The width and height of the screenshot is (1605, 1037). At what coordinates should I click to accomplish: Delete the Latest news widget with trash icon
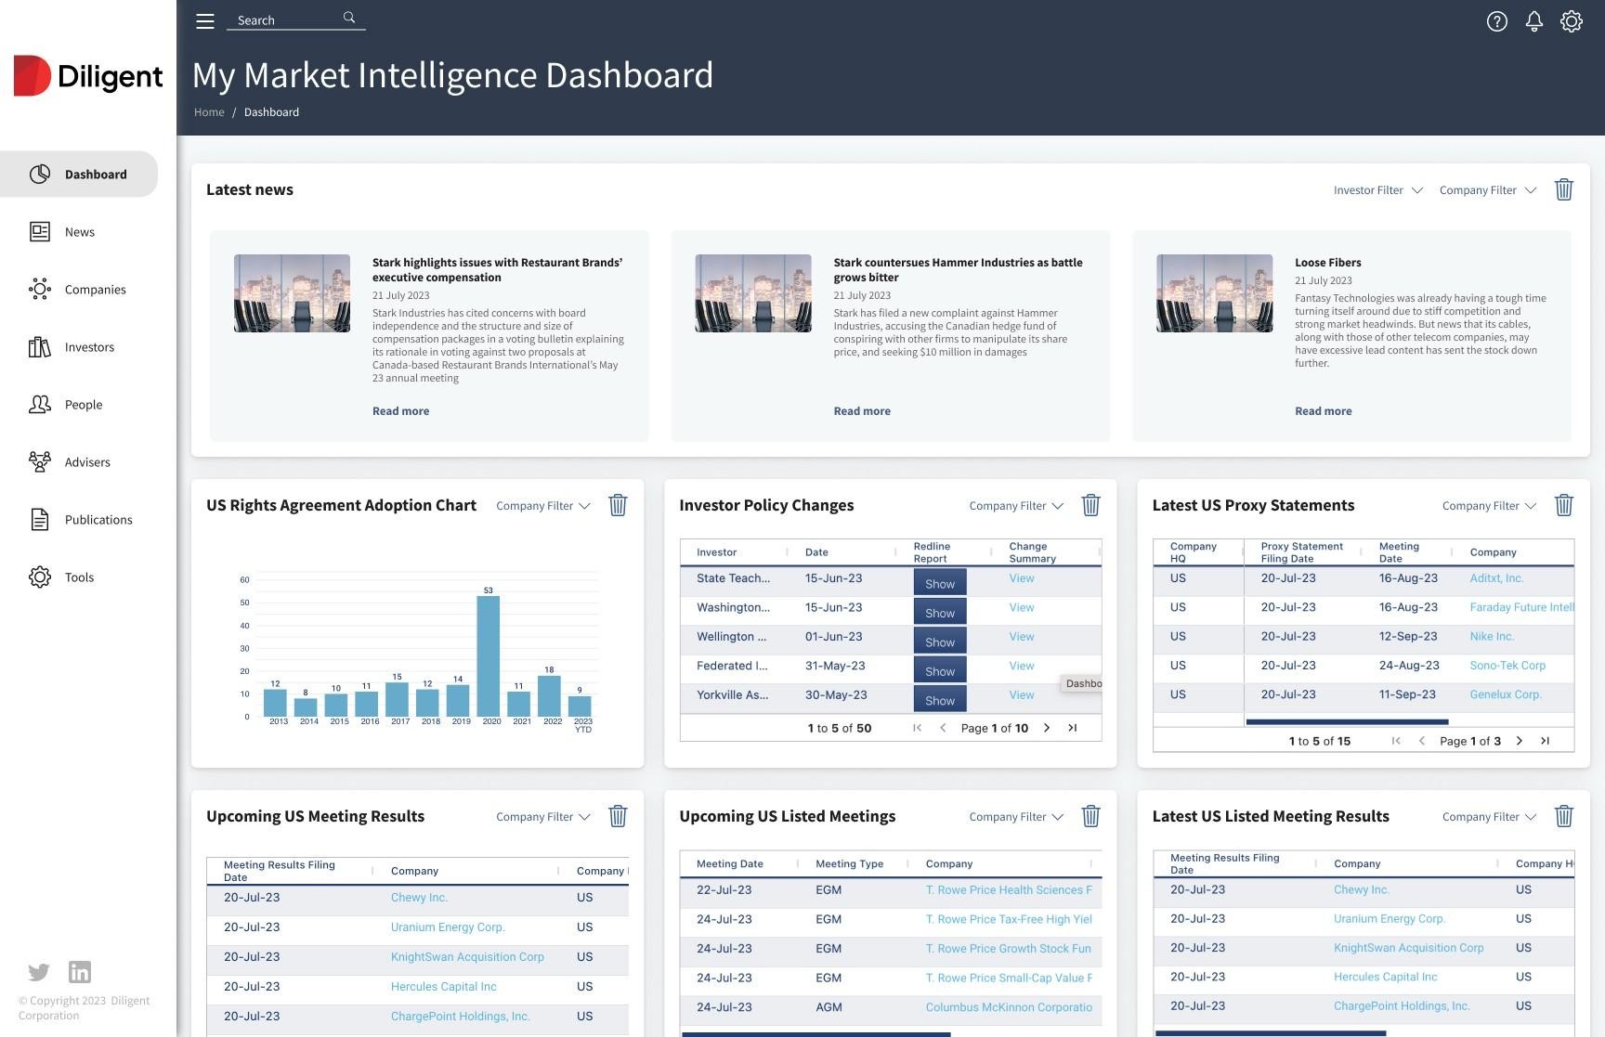click(1564, 189)
